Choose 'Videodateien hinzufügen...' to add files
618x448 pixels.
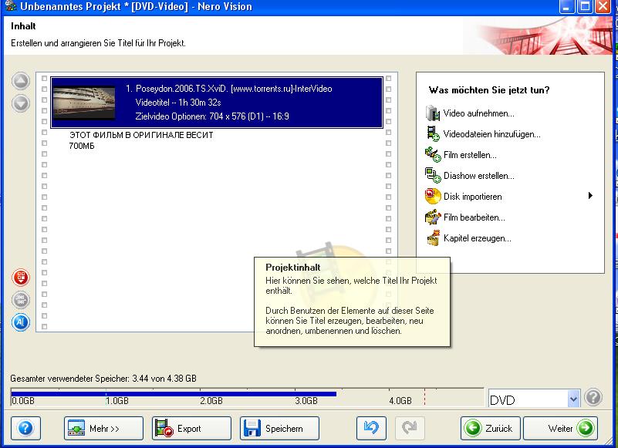pos(491,134)
